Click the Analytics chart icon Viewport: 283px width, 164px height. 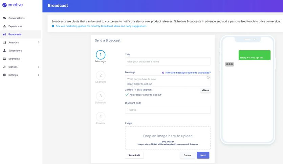(x=4, y=43)
